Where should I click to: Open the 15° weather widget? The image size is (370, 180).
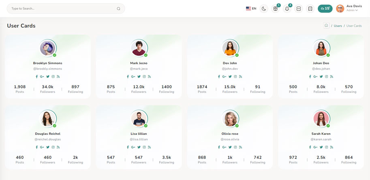pyautogui.click(x=325, y=8)
